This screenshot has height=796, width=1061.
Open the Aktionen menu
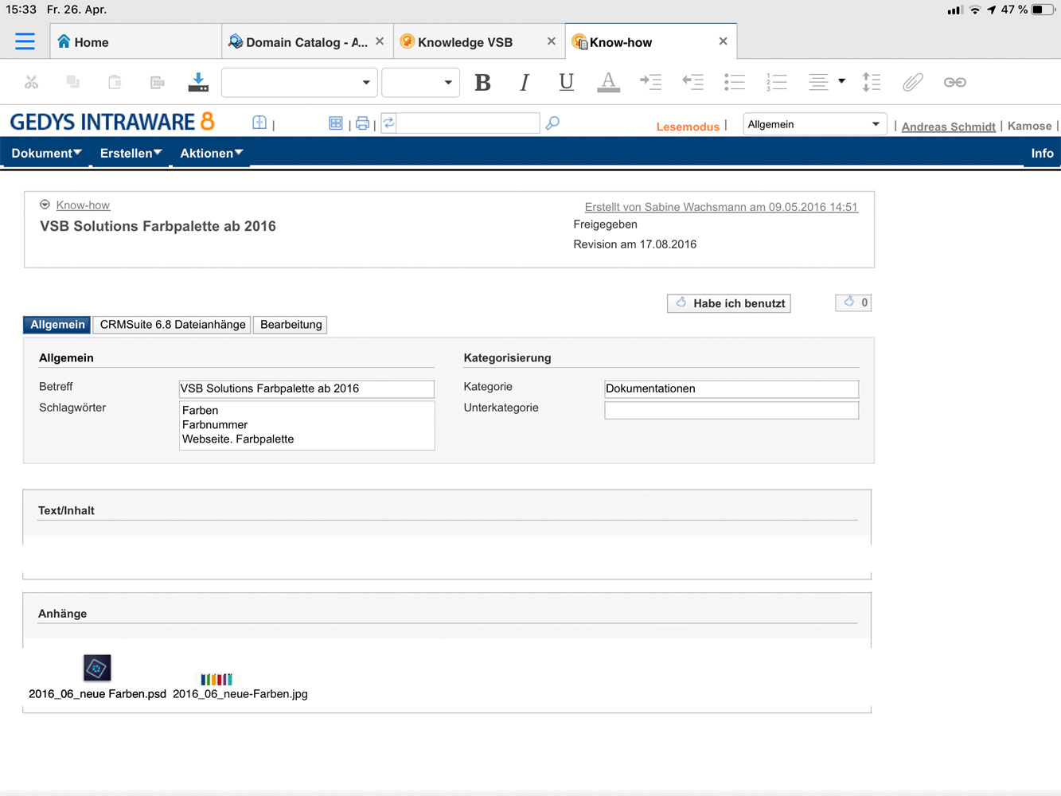point(211,153)
